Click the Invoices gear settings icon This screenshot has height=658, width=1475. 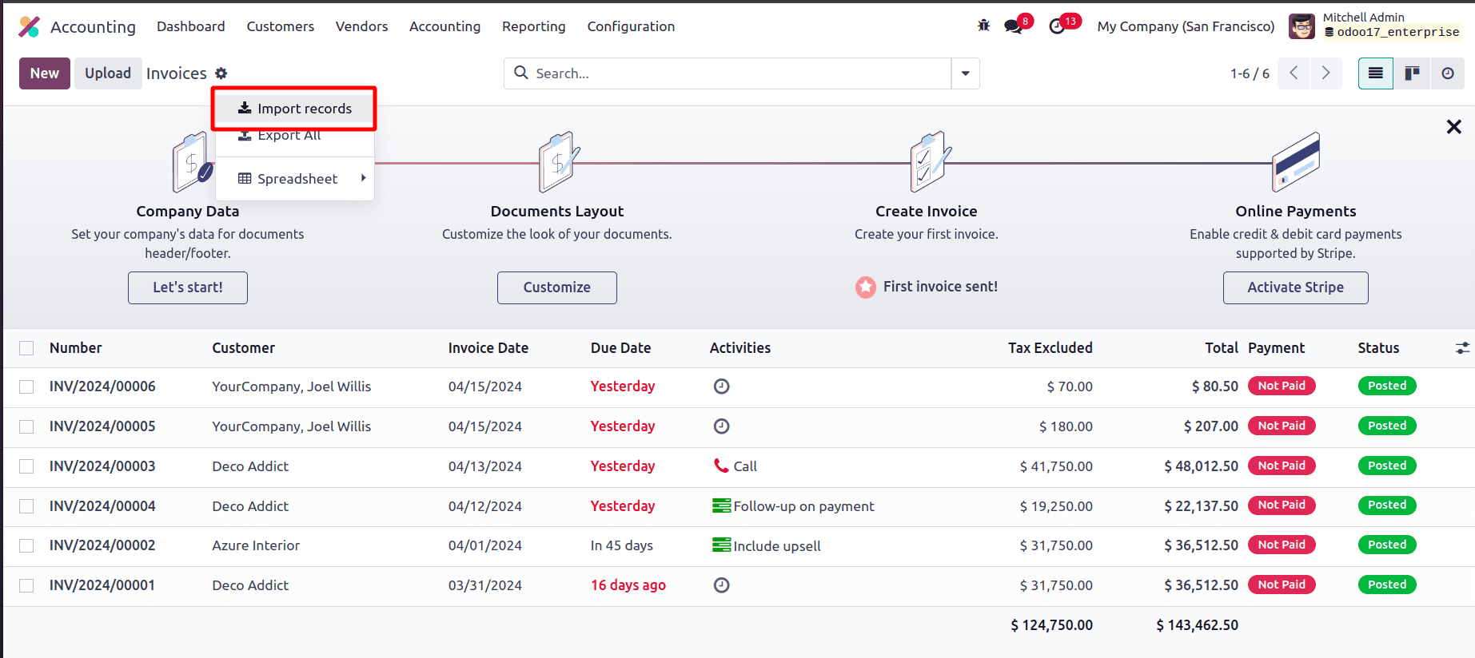coord(221,73)
